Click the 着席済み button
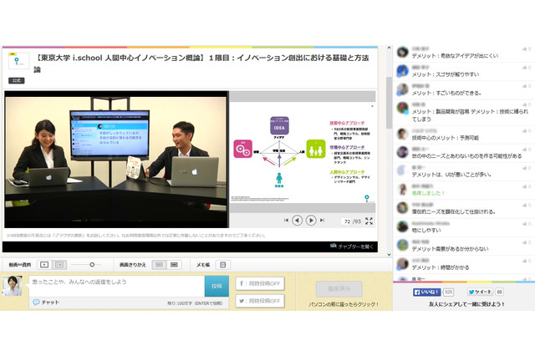 pyautogui.click(x=339, y=289)
